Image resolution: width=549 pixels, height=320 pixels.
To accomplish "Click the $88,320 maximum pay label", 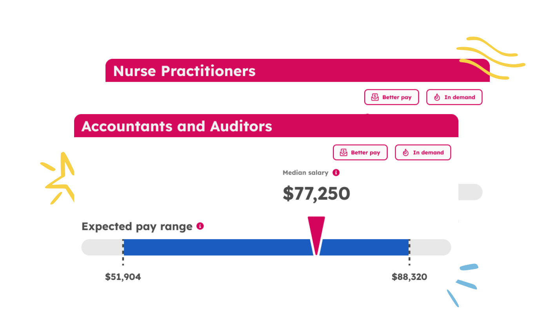I will pos(409,277).
